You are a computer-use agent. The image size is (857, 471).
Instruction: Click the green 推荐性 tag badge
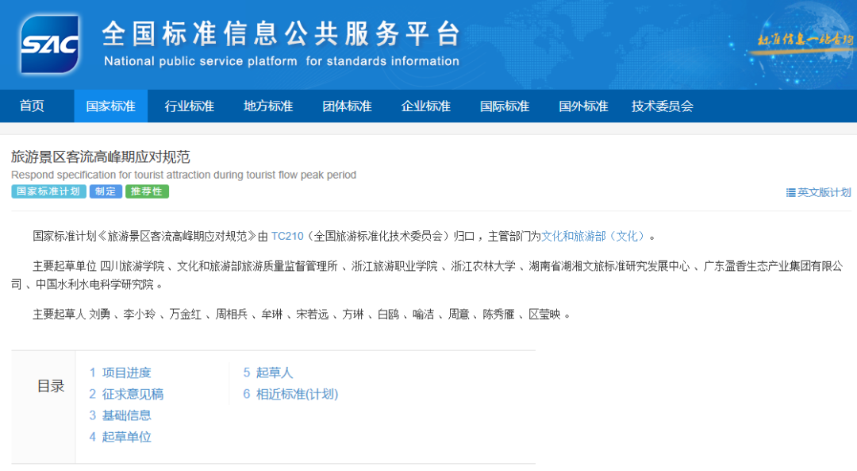click(147, 191)
